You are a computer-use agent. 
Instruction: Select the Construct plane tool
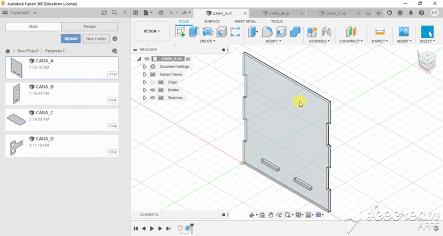351,32
